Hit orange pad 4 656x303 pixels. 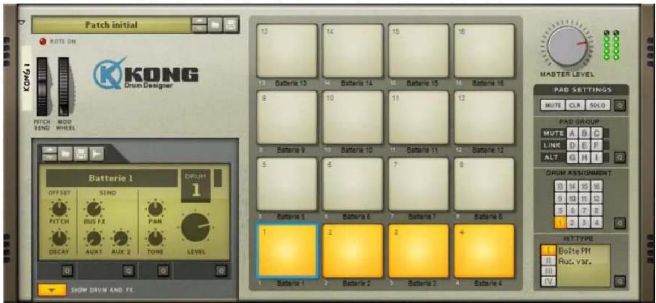485,251
